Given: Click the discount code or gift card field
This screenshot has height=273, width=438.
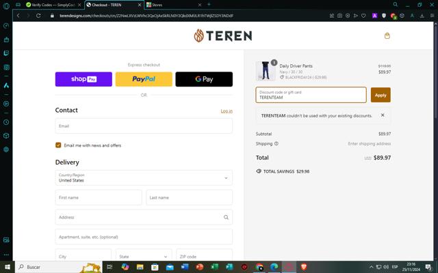Looking at the screenshot, I should 311,95.
